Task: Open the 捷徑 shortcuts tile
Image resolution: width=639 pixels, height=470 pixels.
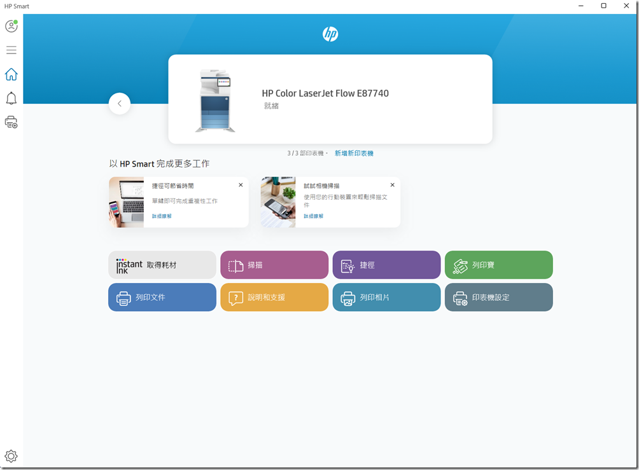Action: (x=386, y=265)
